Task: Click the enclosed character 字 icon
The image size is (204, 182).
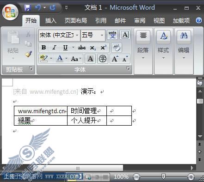Action: pos(103,59)
